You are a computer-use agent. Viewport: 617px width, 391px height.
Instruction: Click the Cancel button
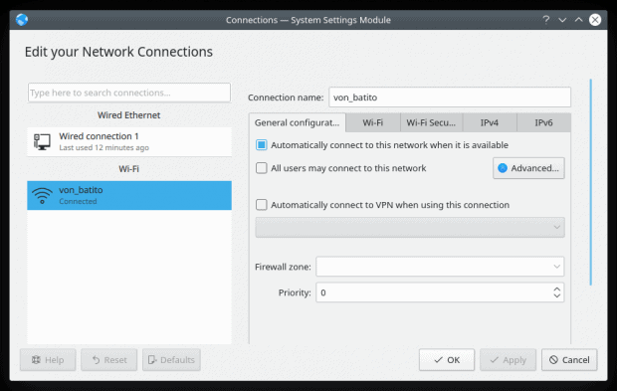pos(569,360)
